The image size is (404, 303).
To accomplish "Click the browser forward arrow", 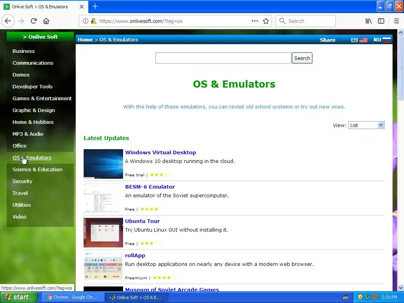I will coord(21,21).
